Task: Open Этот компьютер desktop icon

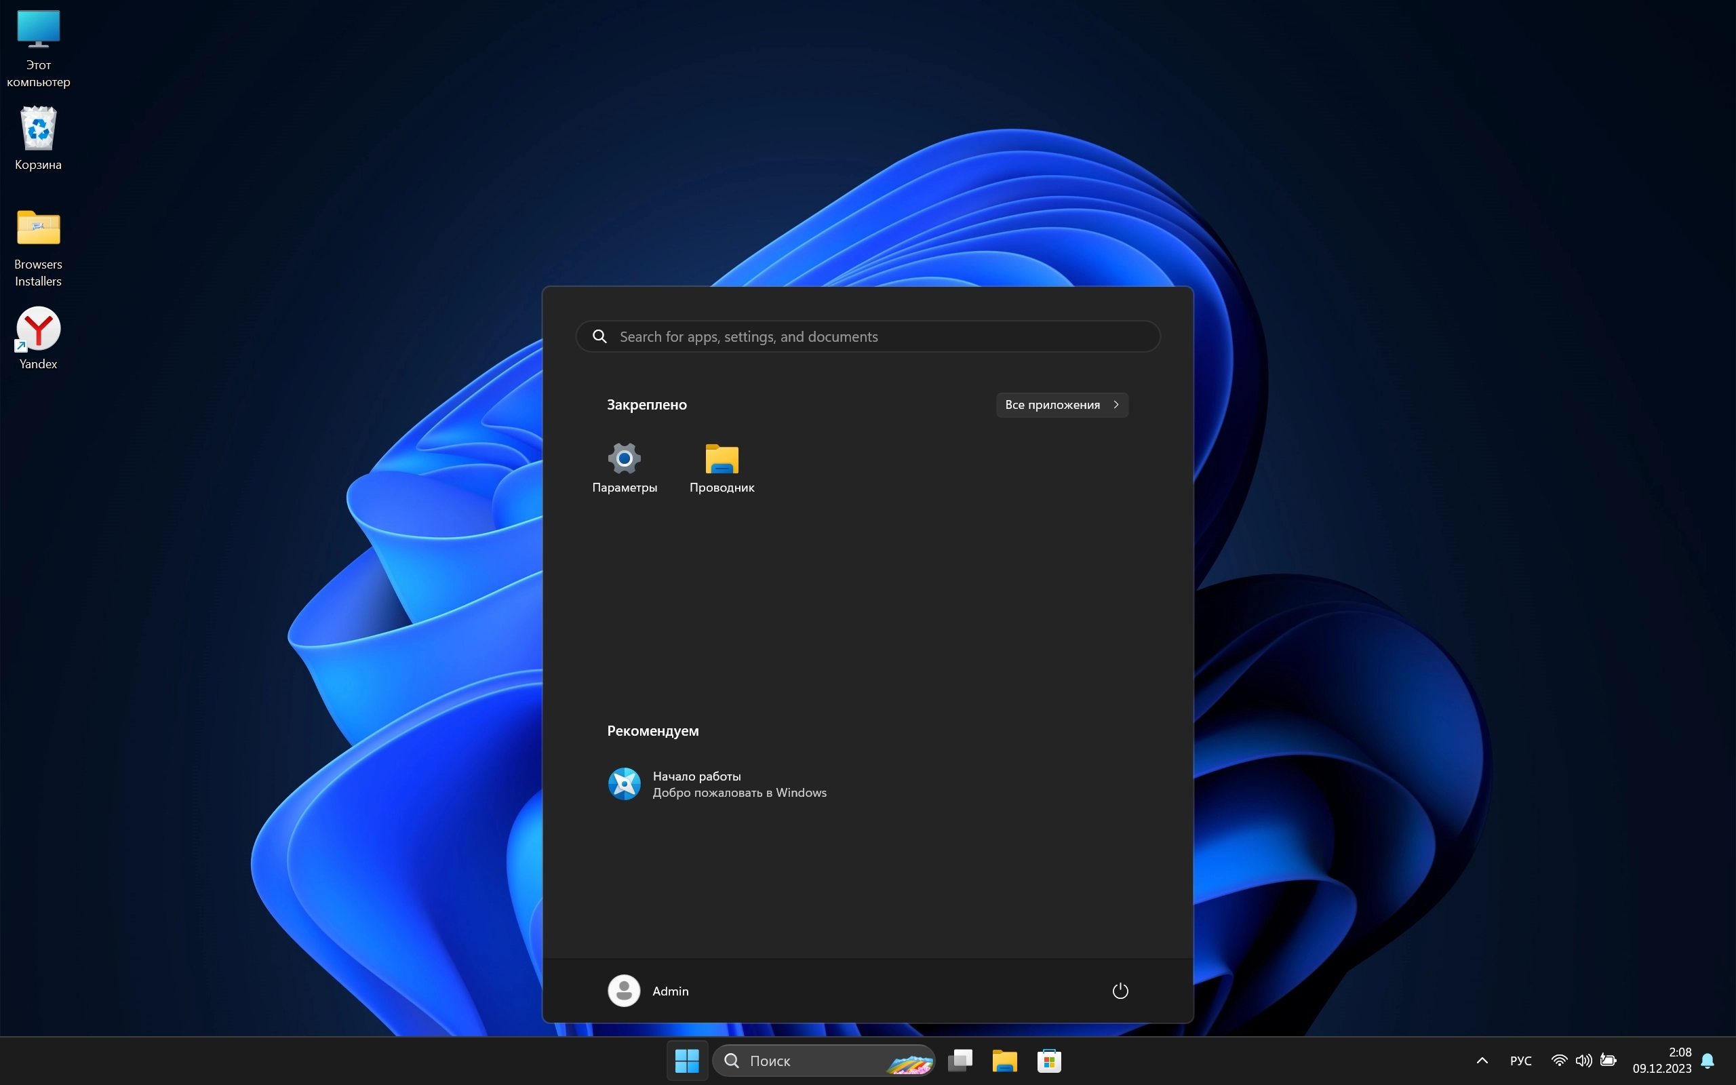Action: point(38,47)
